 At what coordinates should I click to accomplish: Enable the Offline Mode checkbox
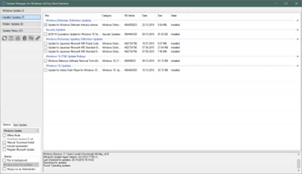pos(4,135)
